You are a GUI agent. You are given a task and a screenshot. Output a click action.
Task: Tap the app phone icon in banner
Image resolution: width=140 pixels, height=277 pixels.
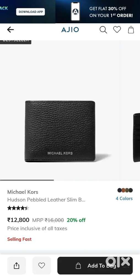click(75, 11)
